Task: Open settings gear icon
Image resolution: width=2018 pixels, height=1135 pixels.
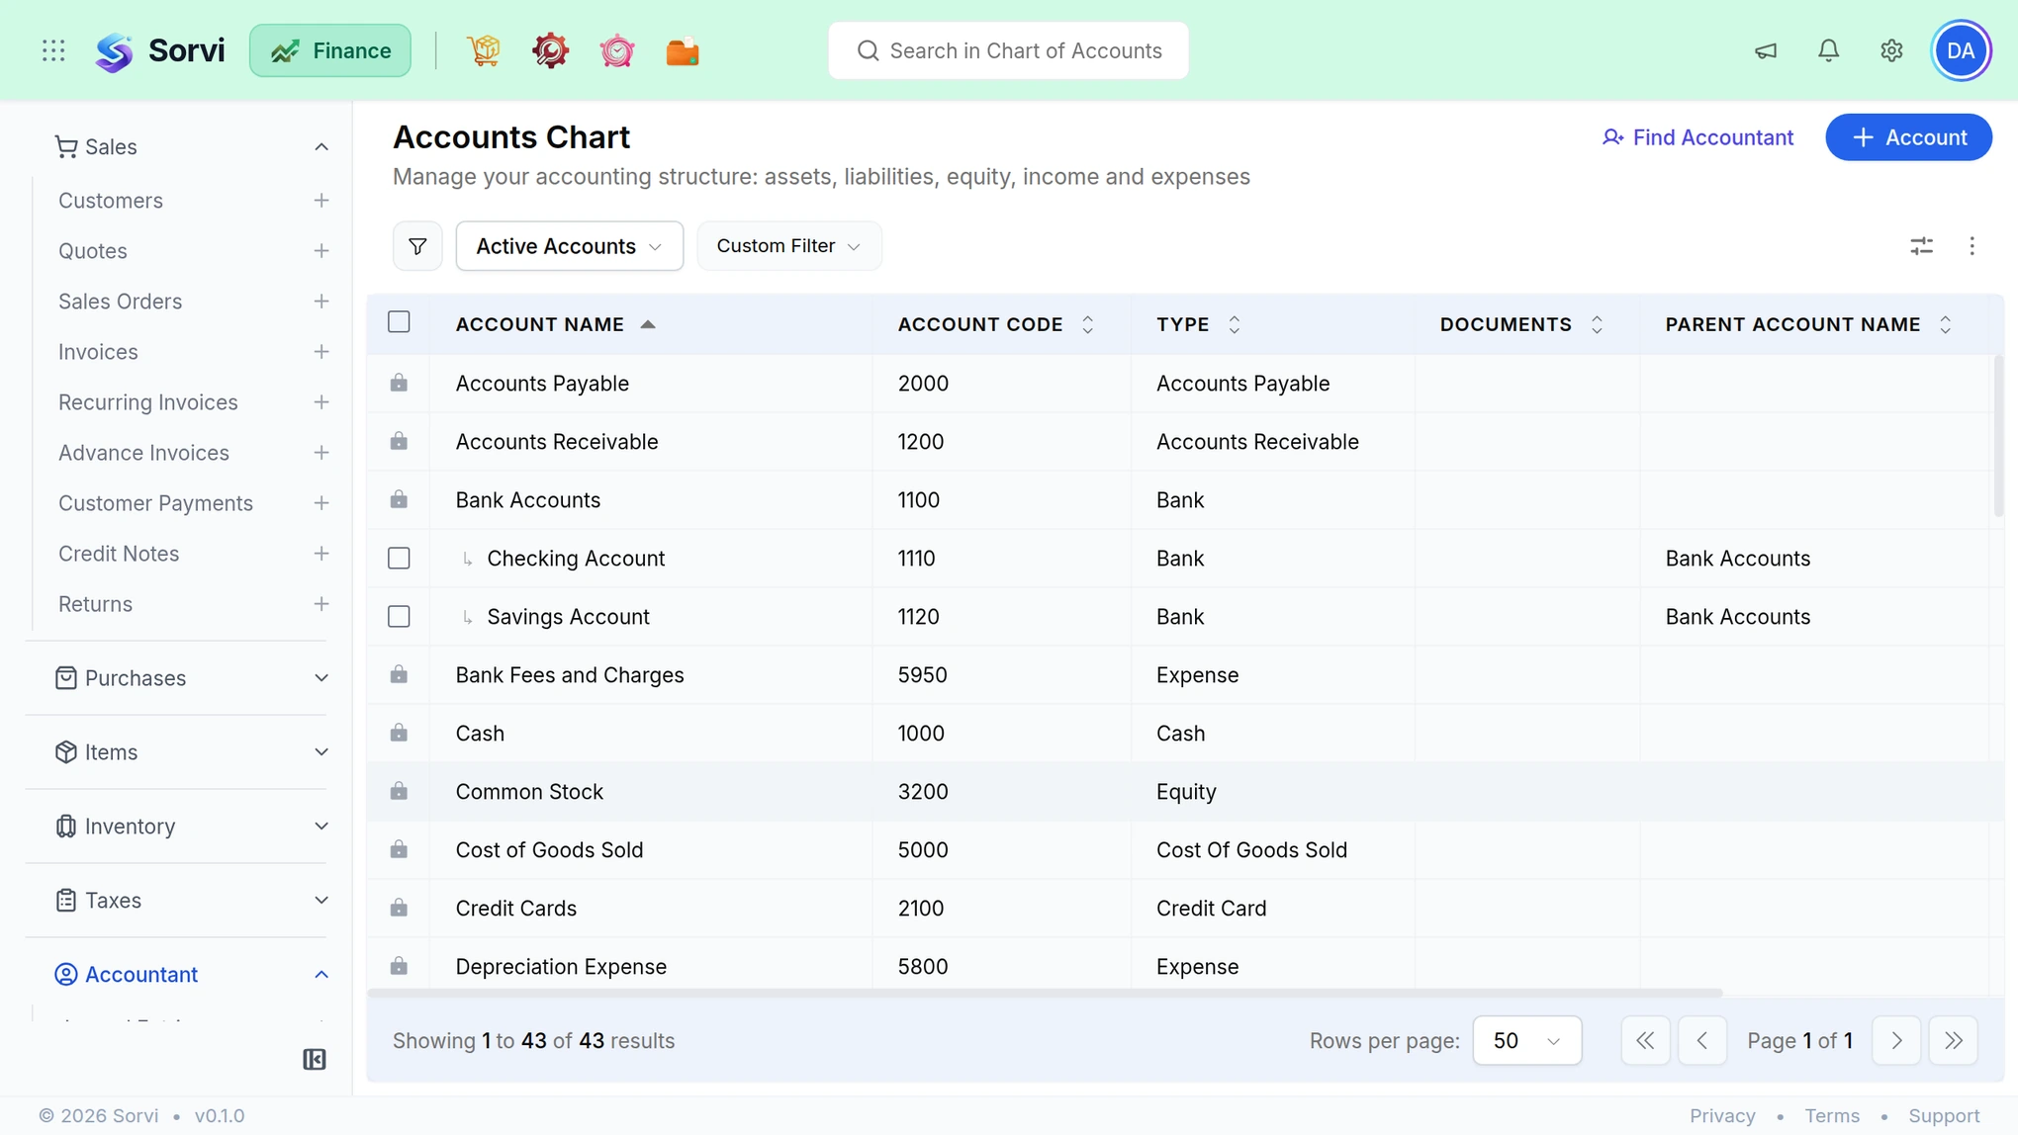Action: tap(1891, 50)
